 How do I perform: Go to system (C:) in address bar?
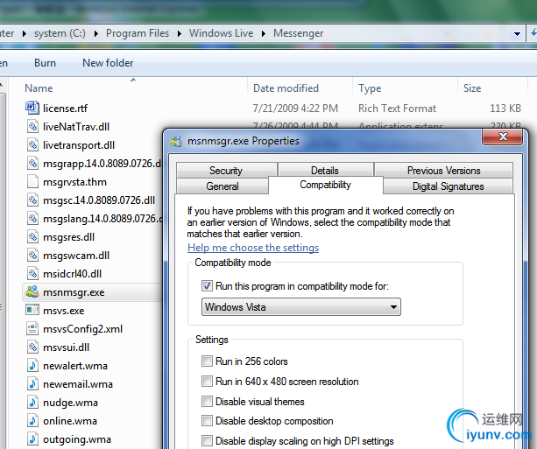tap(60, 33)
